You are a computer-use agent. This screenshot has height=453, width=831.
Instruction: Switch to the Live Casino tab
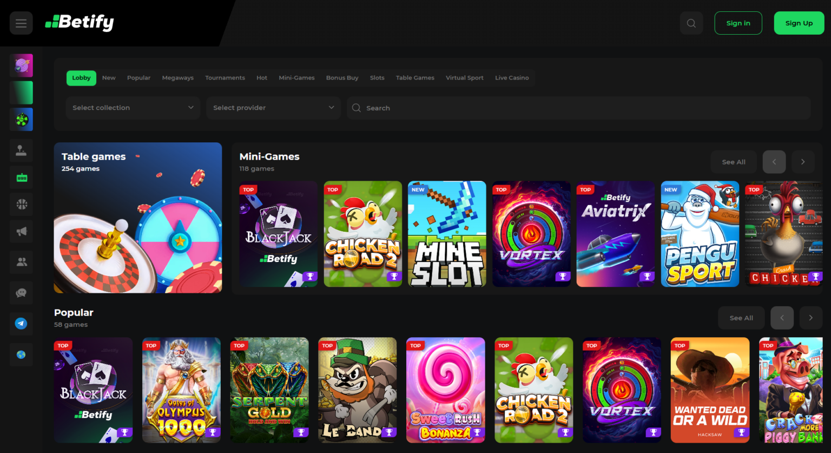point(512,78)
